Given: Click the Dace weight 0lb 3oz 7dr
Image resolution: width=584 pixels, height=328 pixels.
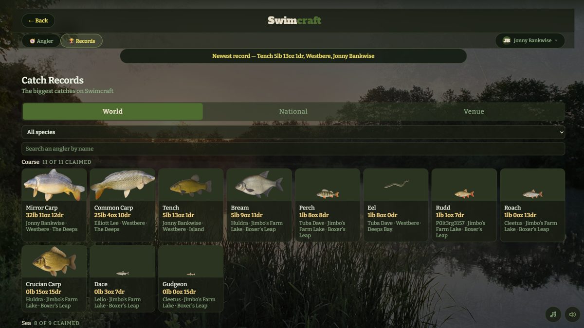Looking at the screenshot, I should pos(109,292).
